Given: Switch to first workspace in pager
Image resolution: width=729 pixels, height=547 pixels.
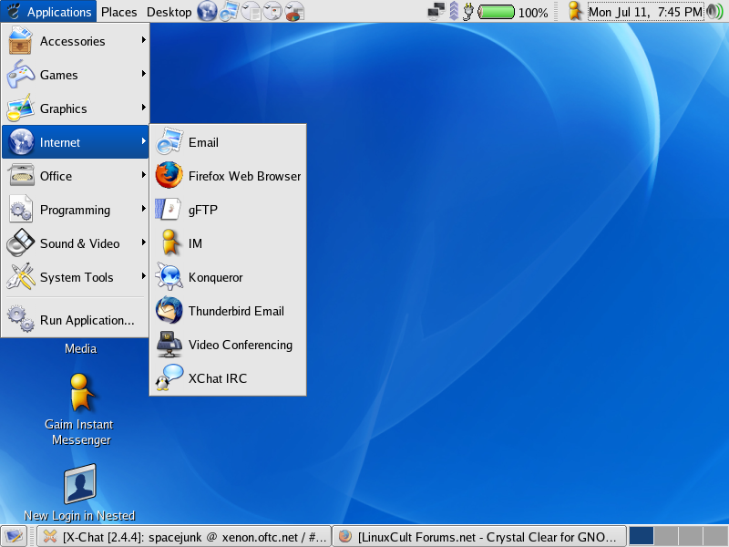Looking at the screenshot, I should tap(642, 537).
